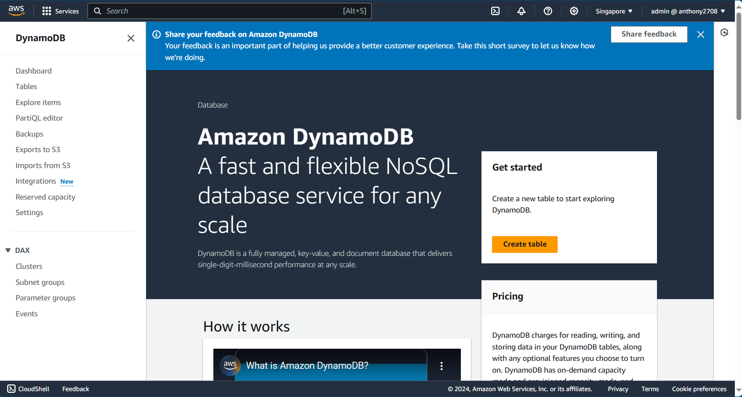The height and width of the screenshot is (397, 742).
Task: Go to Dashboard in sidebar
Action: click(34, 71)
